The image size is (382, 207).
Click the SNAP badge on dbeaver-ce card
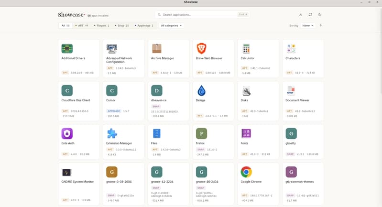(x=156, y=107)
